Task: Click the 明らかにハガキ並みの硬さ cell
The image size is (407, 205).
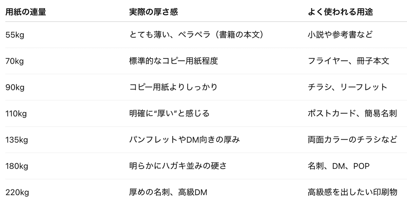Action: coord(178,166)
